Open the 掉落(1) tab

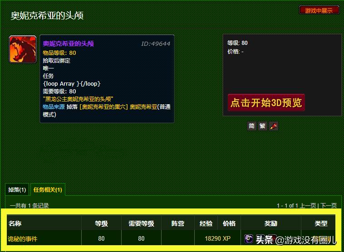tap(17, 189)
